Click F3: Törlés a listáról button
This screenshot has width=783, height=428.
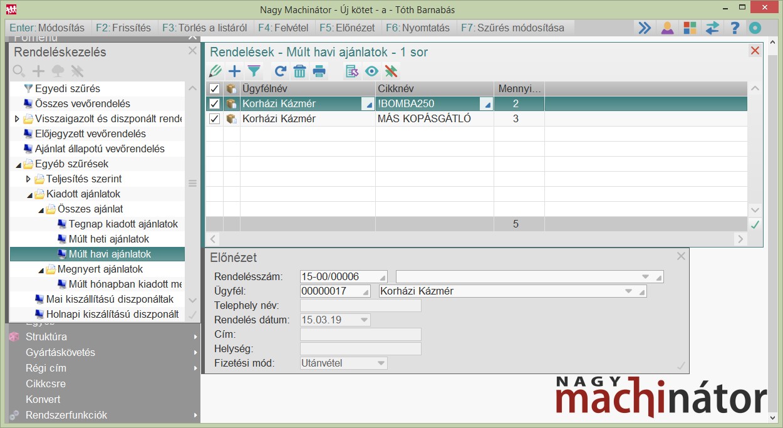click(x=205, y=28)
